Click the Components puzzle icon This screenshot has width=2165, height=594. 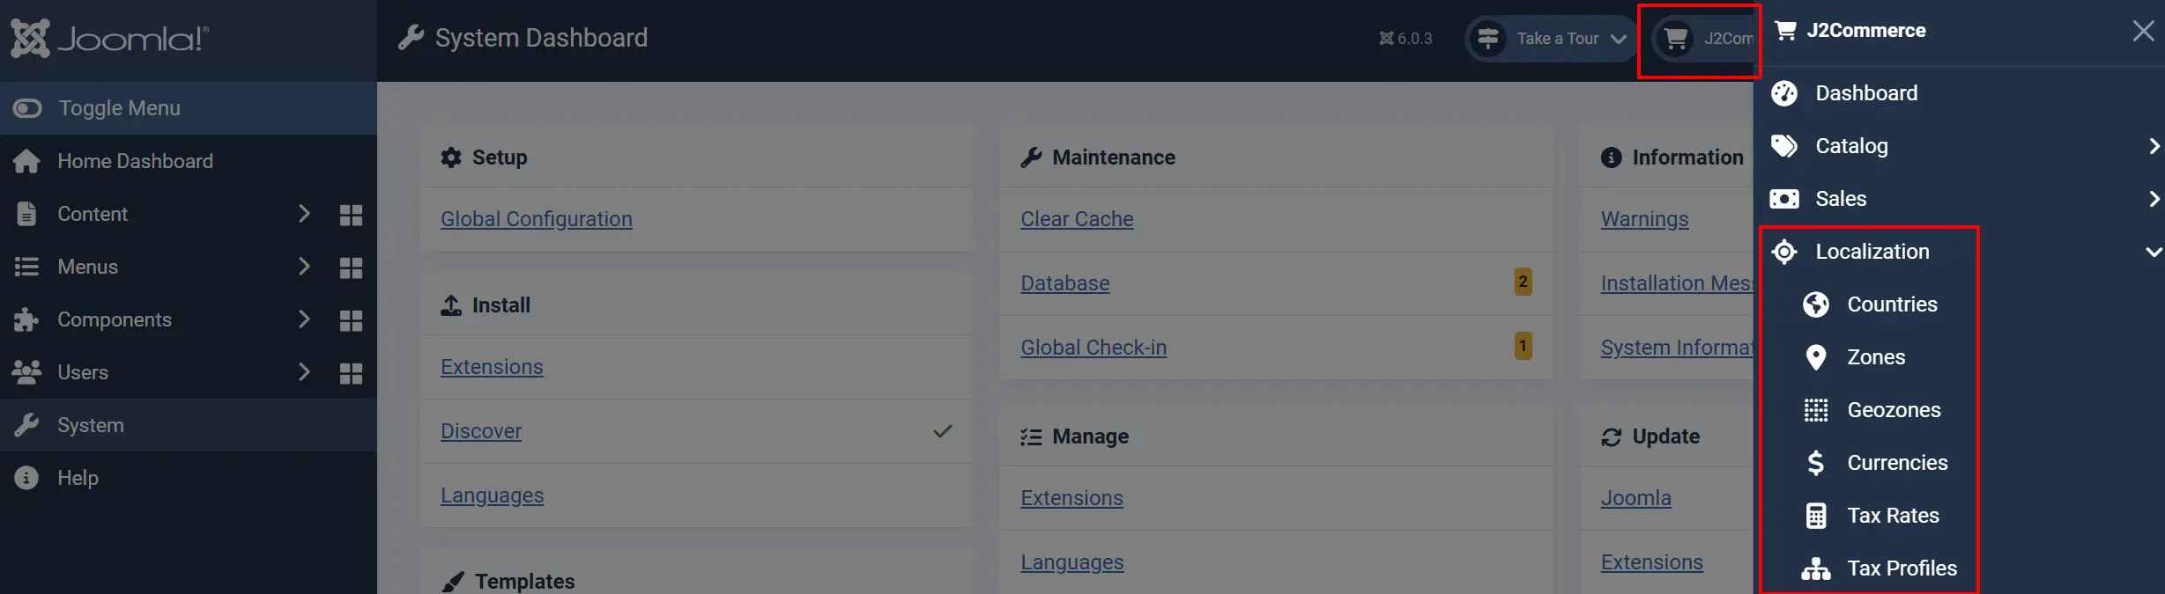(x=26, y=319)
